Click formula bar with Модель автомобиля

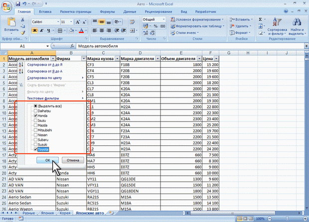tap(190, 46)
